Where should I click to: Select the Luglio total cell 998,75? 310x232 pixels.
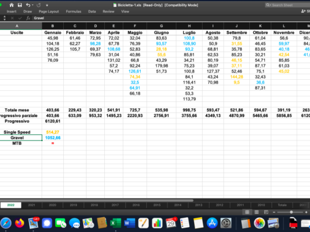[189, 110]
